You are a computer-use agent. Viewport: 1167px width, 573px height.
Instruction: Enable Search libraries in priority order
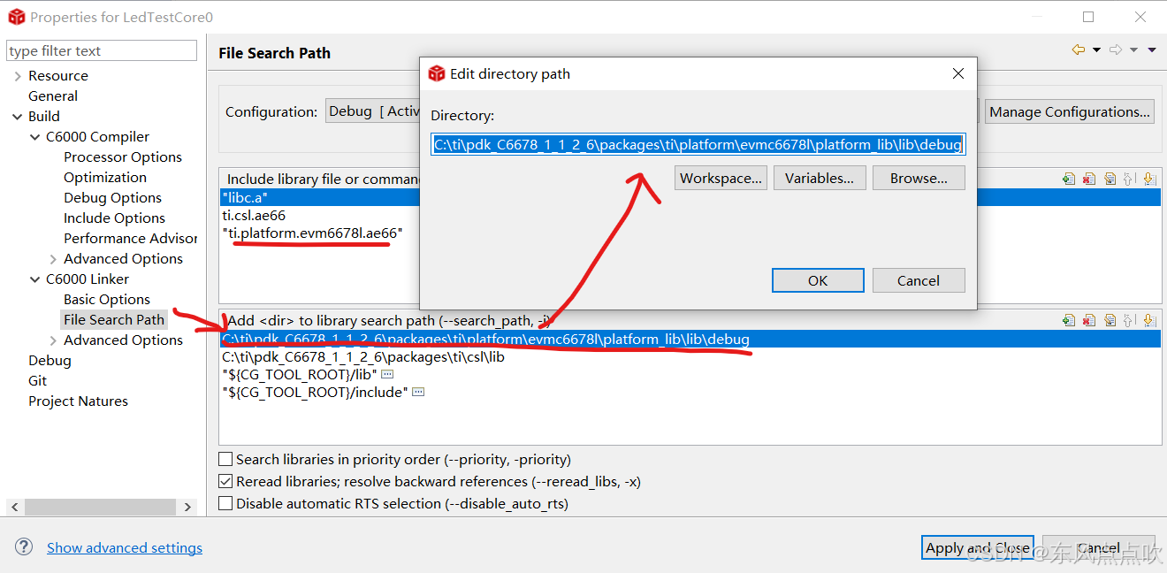pos(226,460)
